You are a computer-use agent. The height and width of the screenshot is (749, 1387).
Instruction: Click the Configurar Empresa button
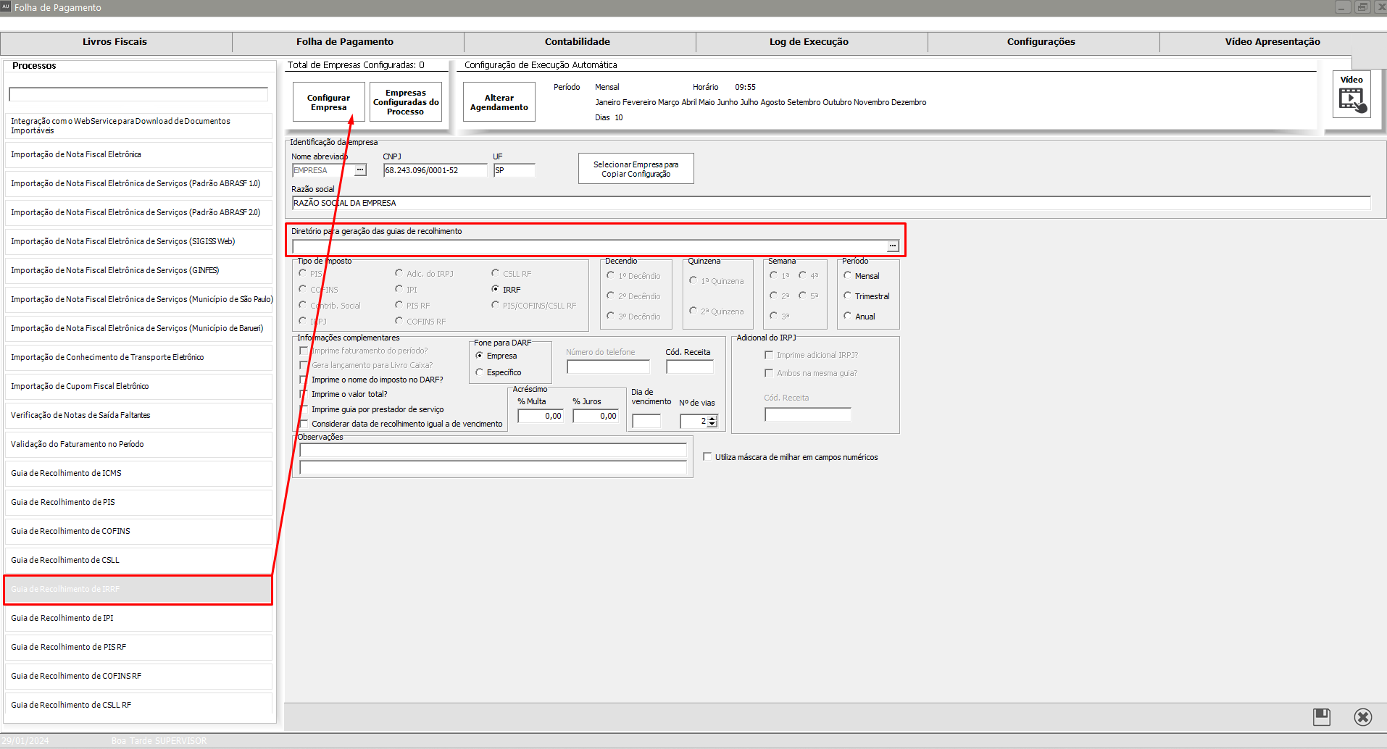(328, 102)
